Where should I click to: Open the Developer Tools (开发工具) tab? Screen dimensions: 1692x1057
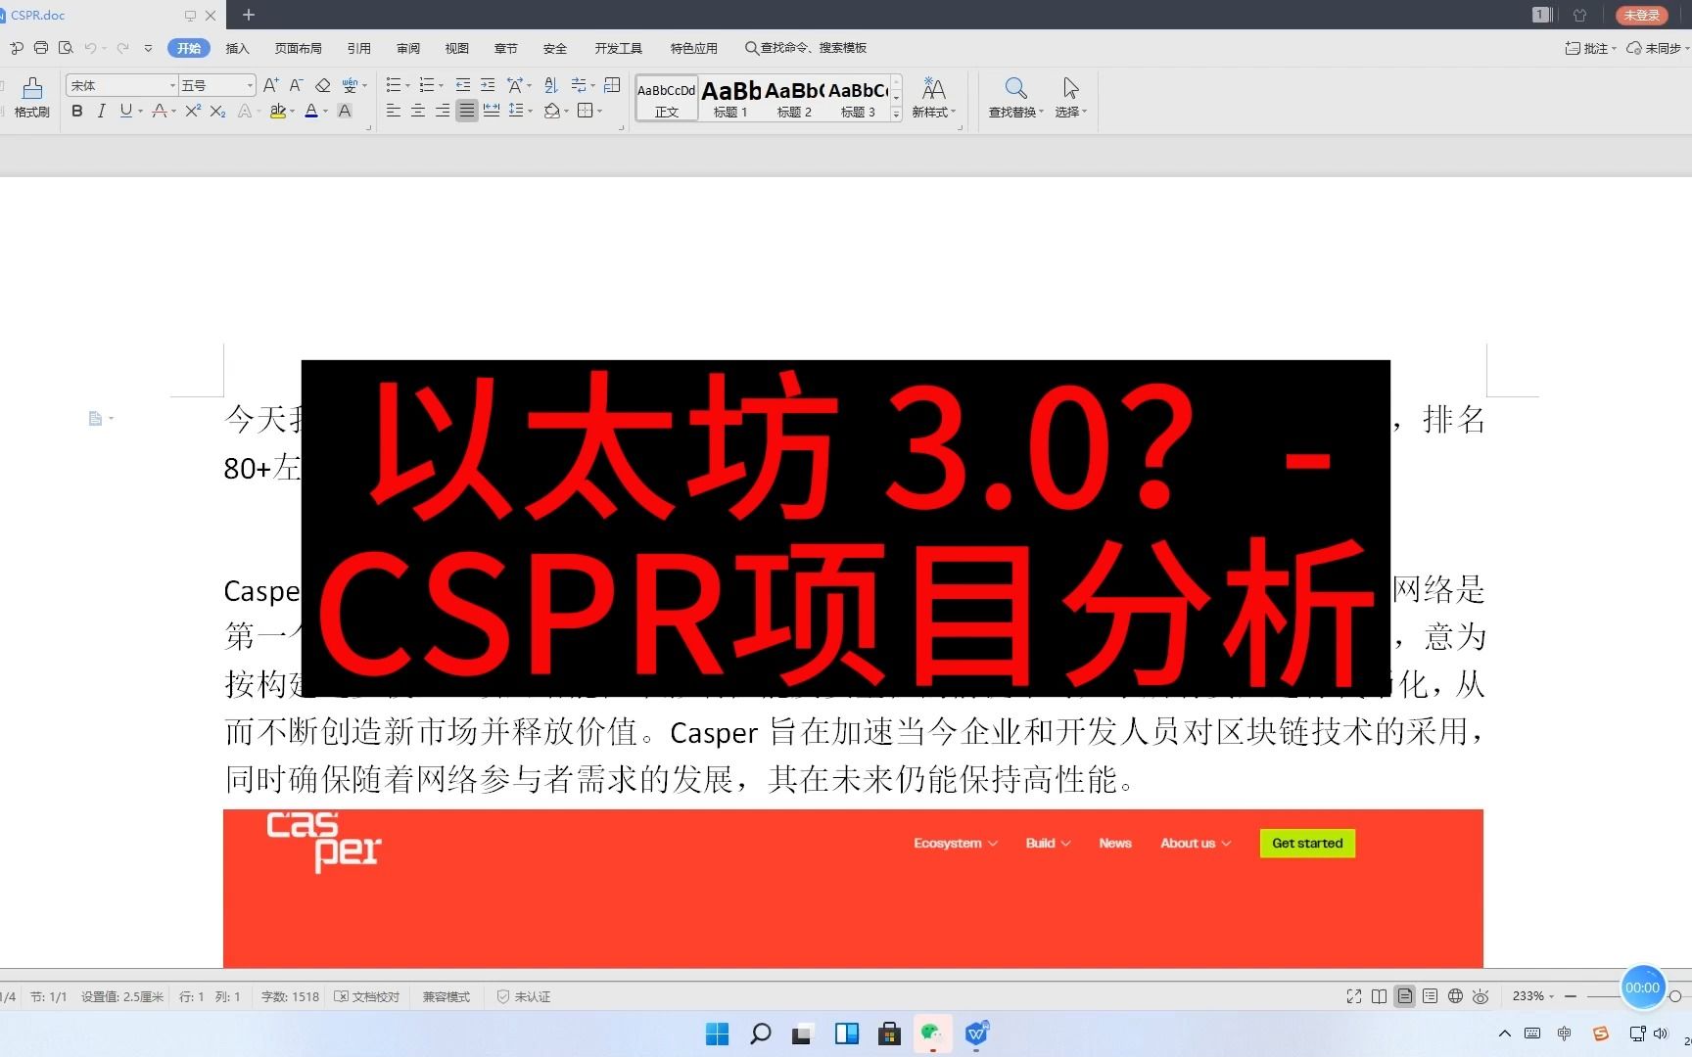tap(618, 48)
